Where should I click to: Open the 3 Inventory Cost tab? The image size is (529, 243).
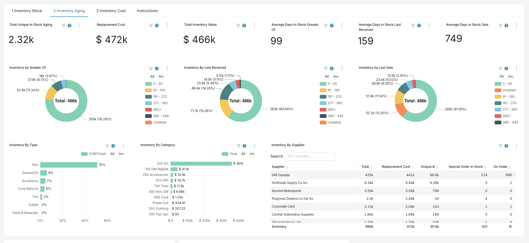(x=111, y=11)
